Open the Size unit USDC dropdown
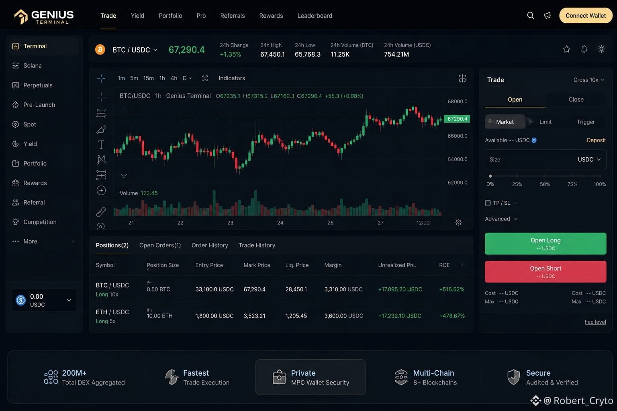 [x=589, y=160]
